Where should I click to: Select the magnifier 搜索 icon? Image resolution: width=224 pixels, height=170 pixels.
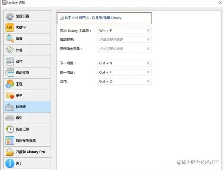coord(10,39)
